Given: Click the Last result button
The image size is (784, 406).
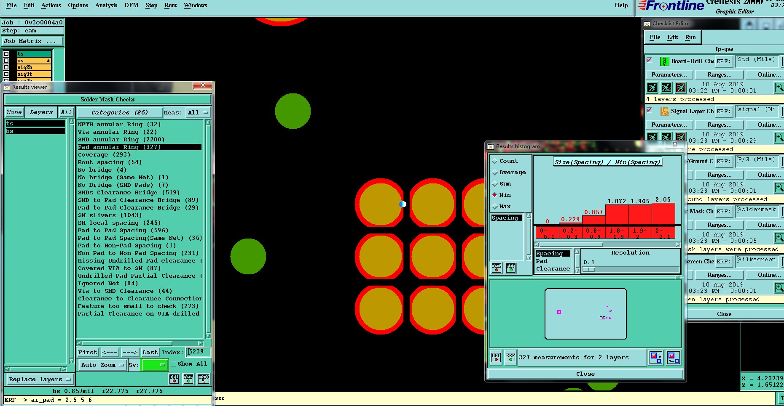Looking at the screenshot, I should (150, 353).
